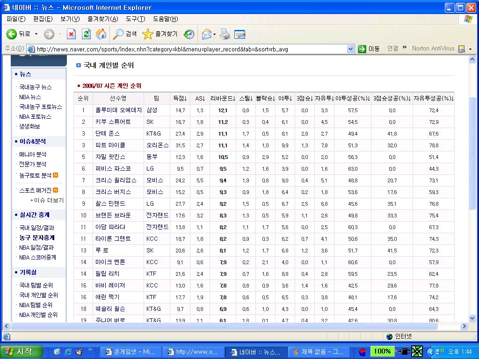Switch to http://www.o... taskbar window

point(193,352)
